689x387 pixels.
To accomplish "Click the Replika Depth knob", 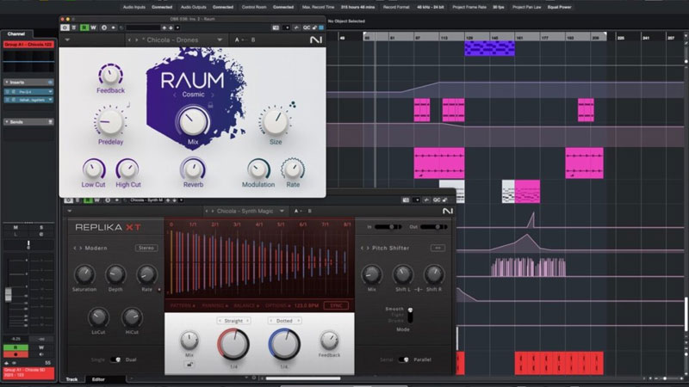I will (x=115, y=274).
